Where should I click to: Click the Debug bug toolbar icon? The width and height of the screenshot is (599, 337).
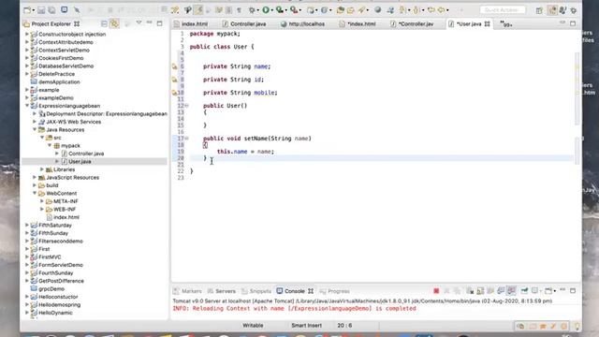[x=252, y=10]
